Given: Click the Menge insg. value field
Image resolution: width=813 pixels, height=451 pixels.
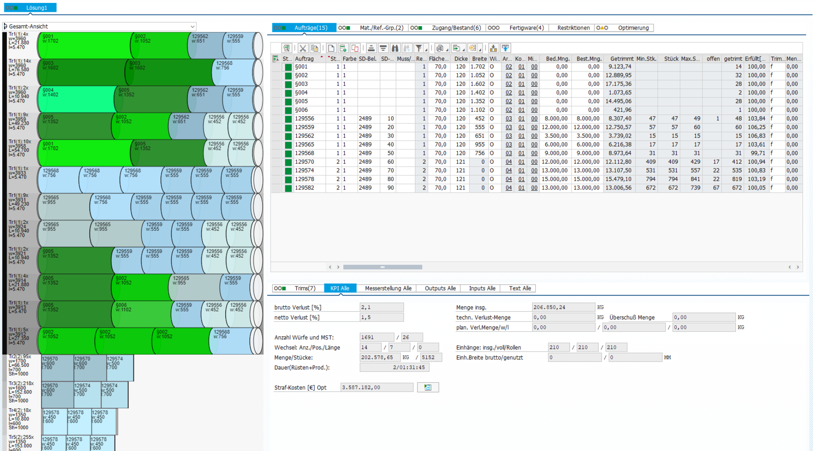Looking at the screenshot, I should [564, 308].
